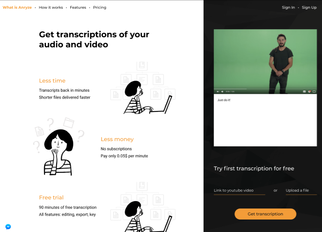322x232 pixels.
Task: Click the sample video thumbnail
Action: pyautogui.click(x=265, y=61)
